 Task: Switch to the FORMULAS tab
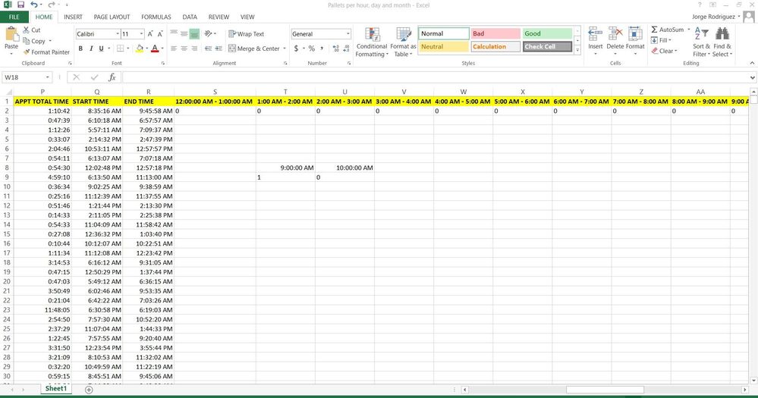(x=156, y=17)
